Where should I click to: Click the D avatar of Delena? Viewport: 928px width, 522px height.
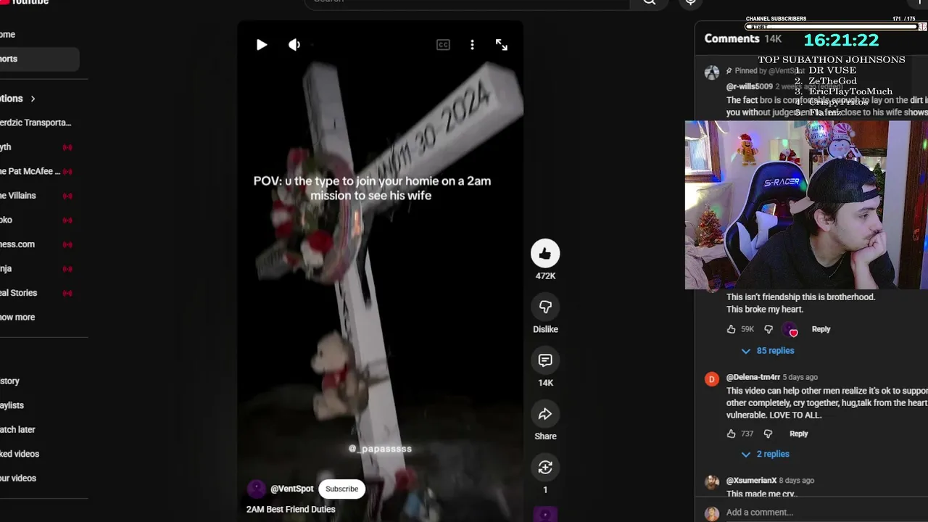pyautogui.click(x=712, y=379)
